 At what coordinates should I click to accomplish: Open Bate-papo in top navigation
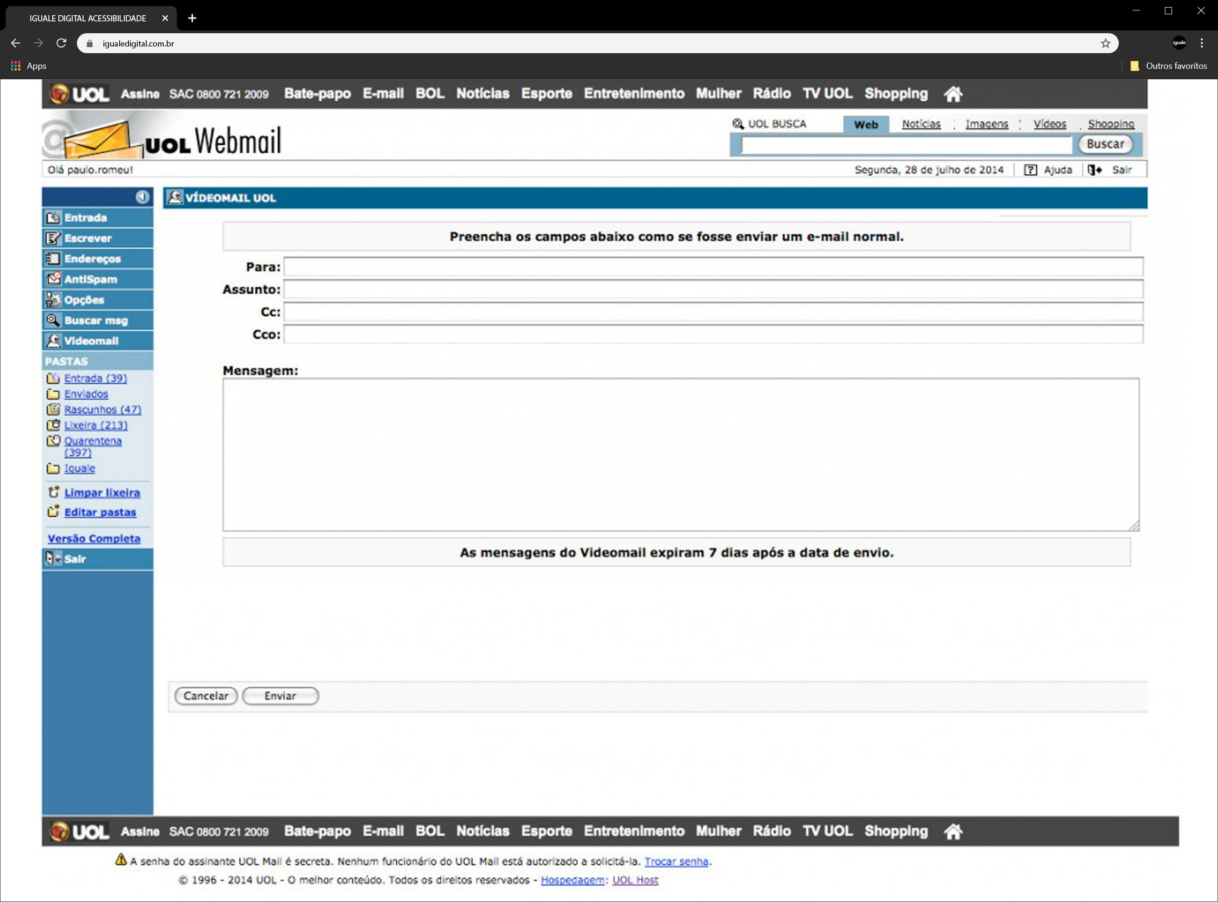pyautogui.click(x=317, y=94)
